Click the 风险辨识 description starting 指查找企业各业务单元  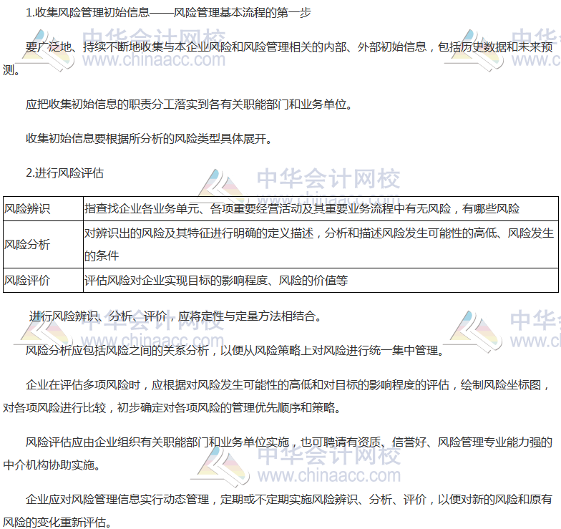click(x=301, y=209)
